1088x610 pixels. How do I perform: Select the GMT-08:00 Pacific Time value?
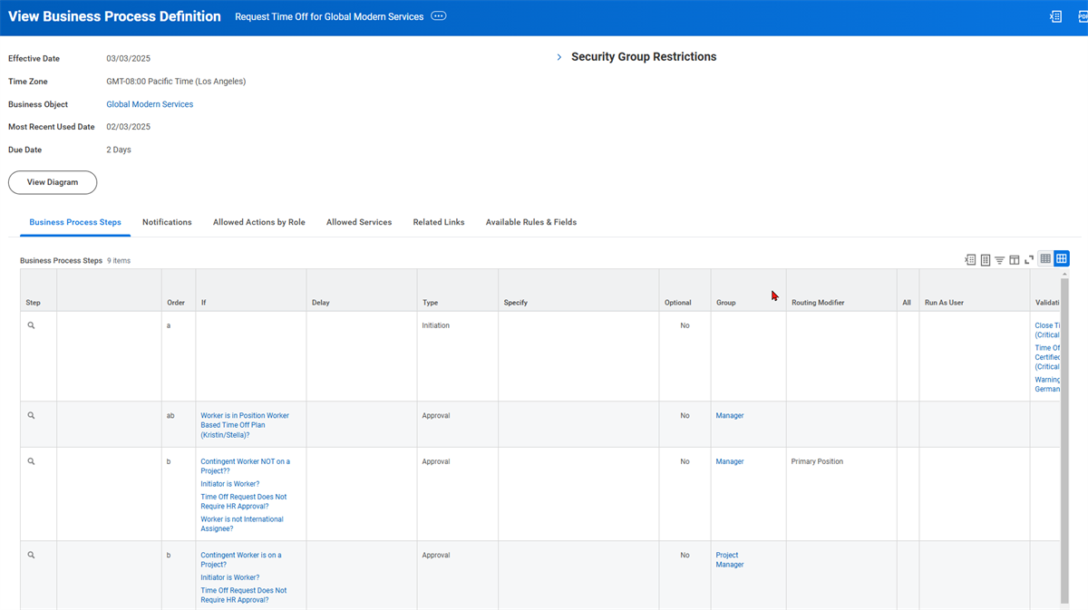coord(176,82)
